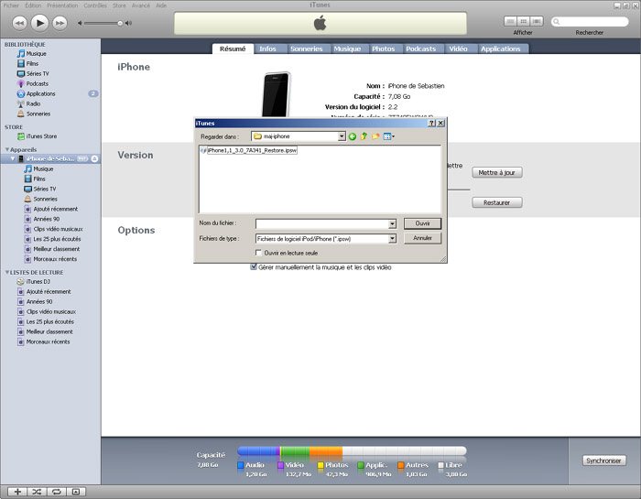Toggle Gérer manuellement la musique checkbox

click(x=254, y=267)
